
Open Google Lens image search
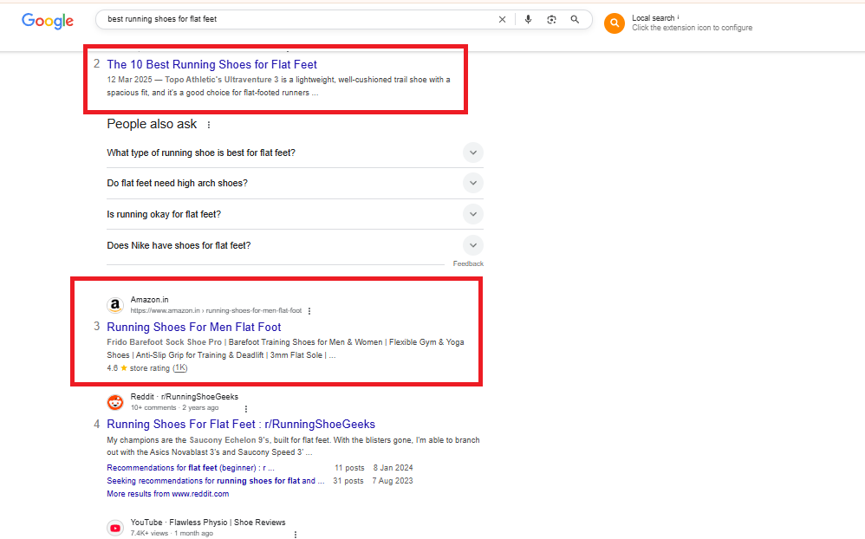[551, 19]
